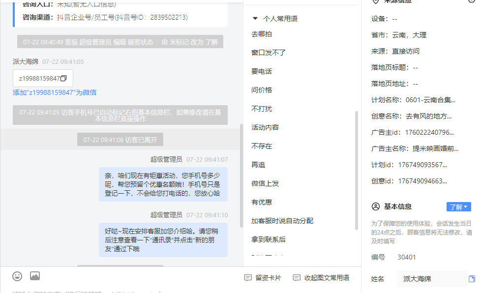
Task: Click the 落地页标题 row
Action: (x=394, y=68)
